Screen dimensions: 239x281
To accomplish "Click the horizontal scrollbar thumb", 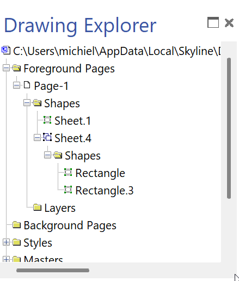I will click(53, 270).
